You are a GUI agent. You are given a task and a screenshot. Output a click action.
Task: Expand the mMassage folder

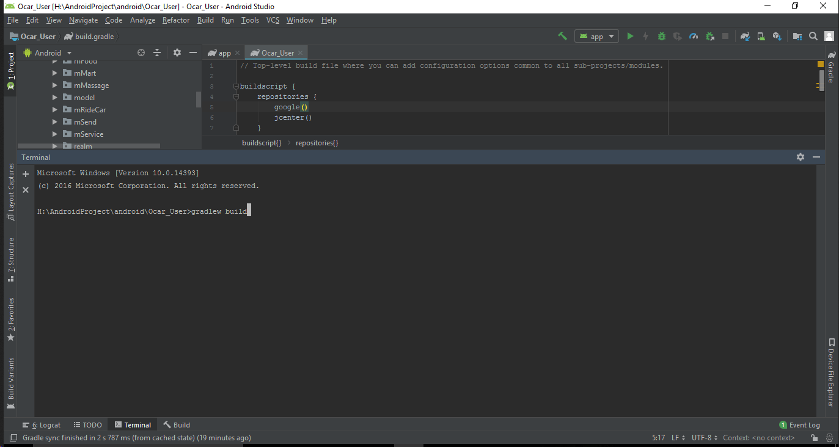click(54, 85)
